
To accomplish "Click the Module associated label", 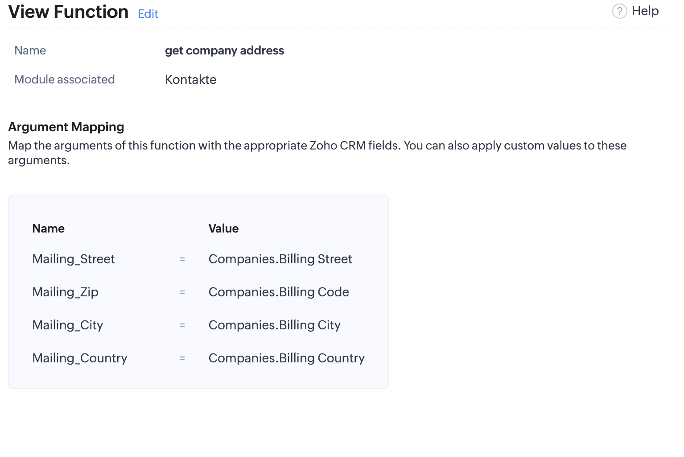I will [x=65, y=79].
